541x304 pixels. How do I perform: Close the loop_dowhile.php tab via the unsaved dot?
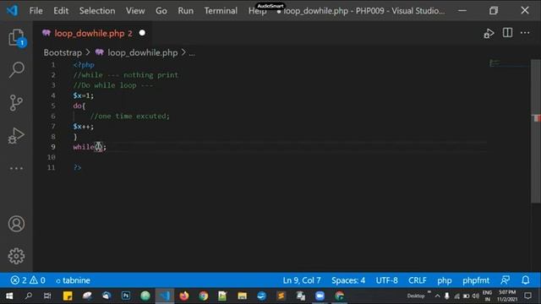(142, 33)
